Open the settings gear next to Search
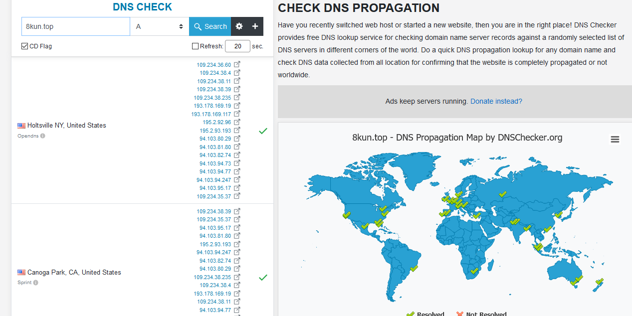Screen dimensions: 632x316 [239, 26]
